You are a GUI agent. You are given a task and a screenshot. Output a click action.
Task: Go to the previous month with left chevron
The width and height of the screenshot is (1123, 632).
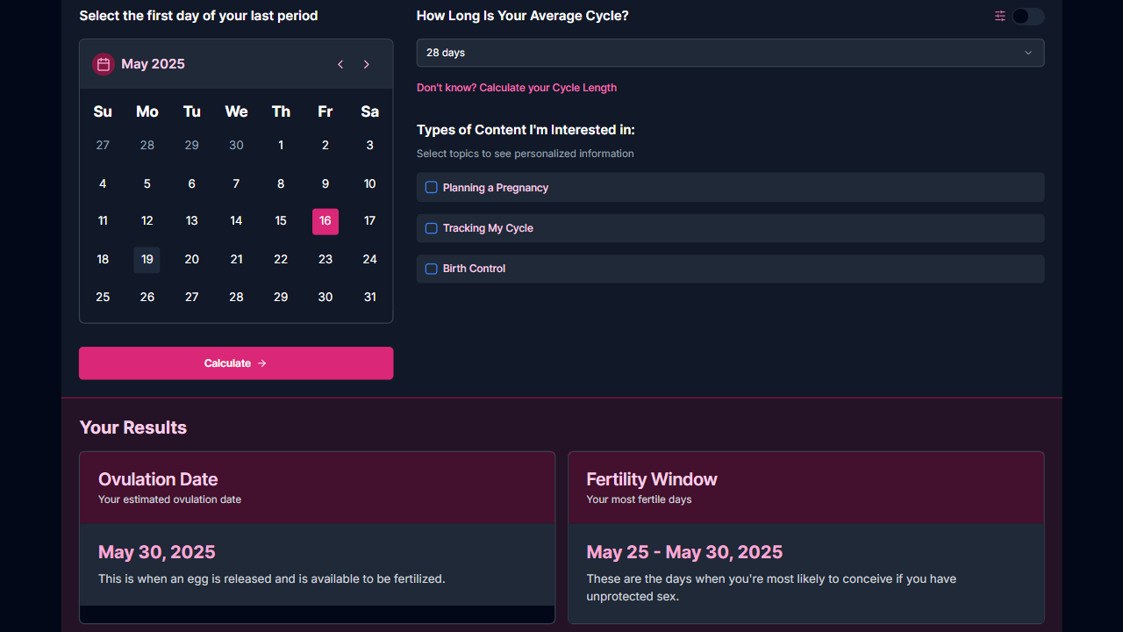(340, 64)
